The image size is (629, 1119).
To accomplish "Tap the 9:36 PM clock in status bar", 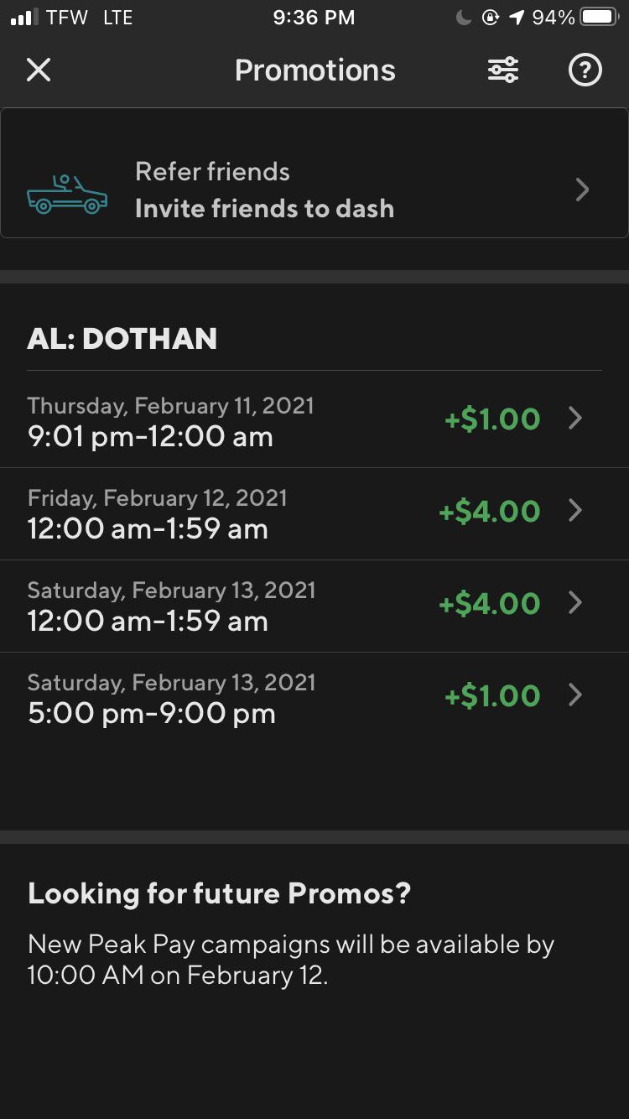I will 314,17.
